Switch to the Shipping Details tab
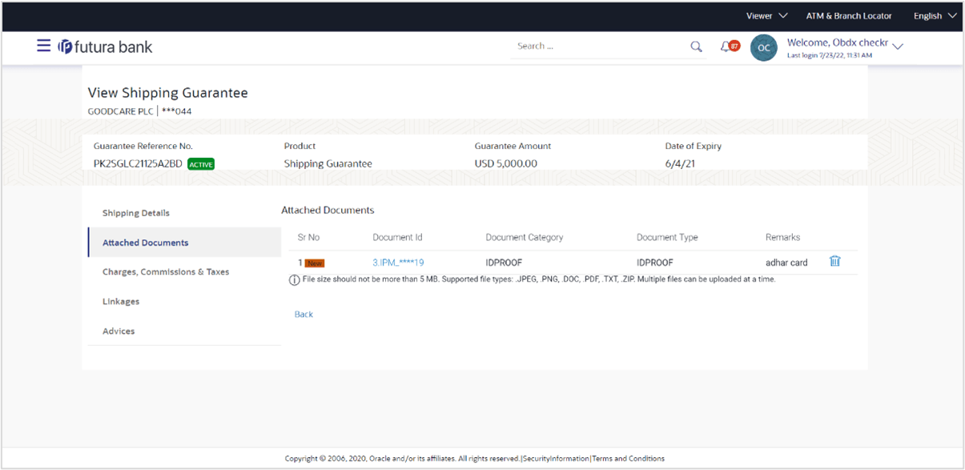 [x=135, y=213]
